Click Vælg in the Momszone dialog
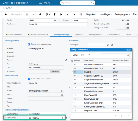This screenshot has width=138, height=121. [x=75, y=55]
